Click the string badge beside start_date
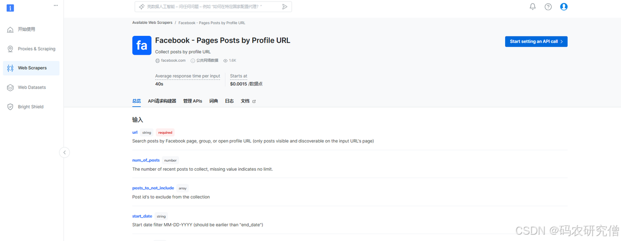The width and height of the screenshot is (621, 241). [x=161, y=216]
